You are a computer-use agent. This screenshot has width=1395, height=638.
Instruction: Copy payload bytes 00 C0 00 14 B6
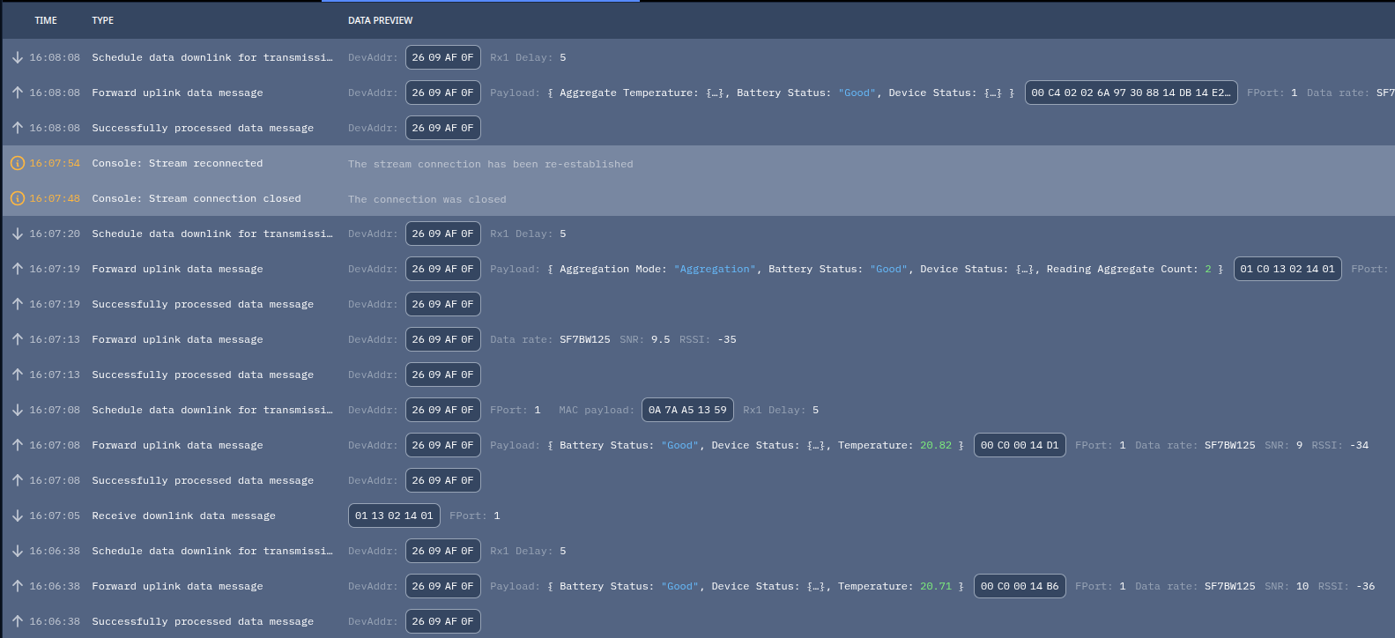point(1020,586)
